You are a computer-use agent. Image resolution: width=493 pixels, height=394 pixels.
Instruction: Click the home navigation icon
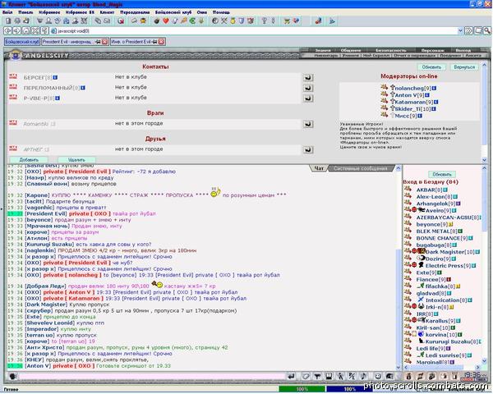(26, 31)
